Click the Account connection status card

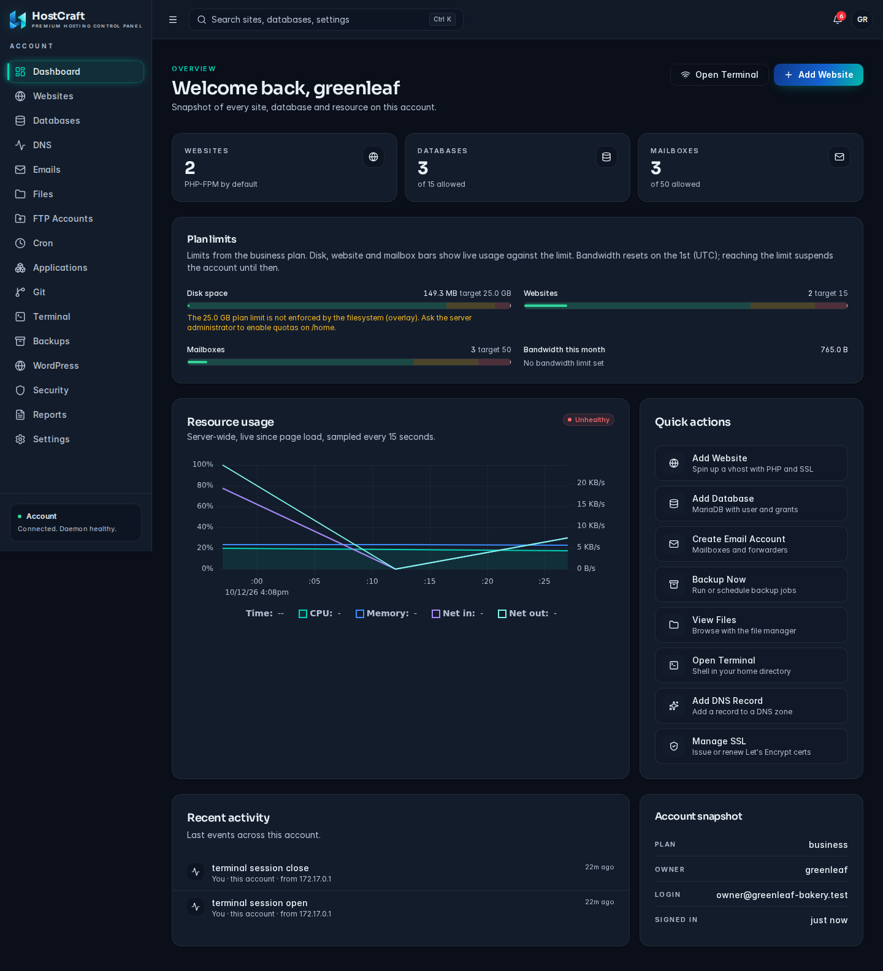(x=76, y=523)
